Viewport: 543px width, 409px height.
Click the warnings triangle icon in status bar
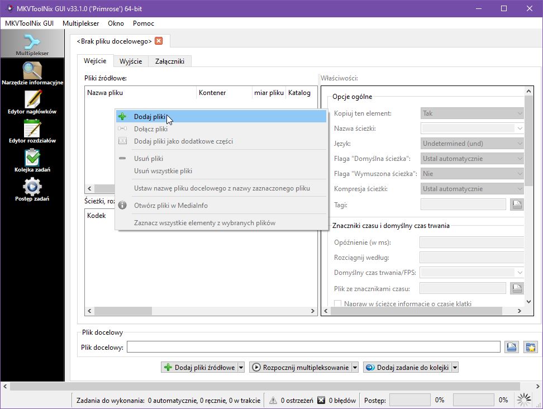click(273, 401)
